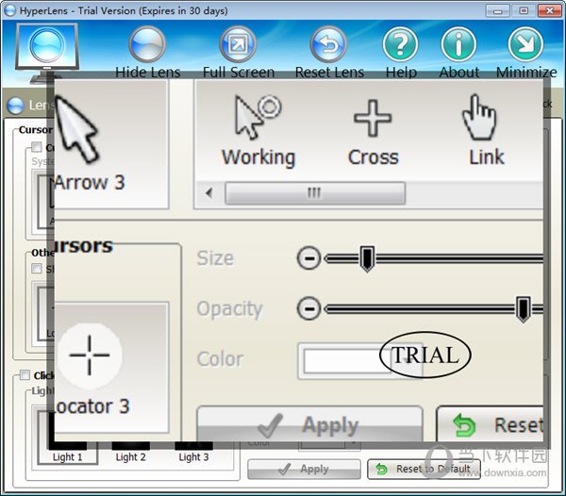Choose the Arrow 3 cursor thumbnail
The image size is (566, 496).
111,144
